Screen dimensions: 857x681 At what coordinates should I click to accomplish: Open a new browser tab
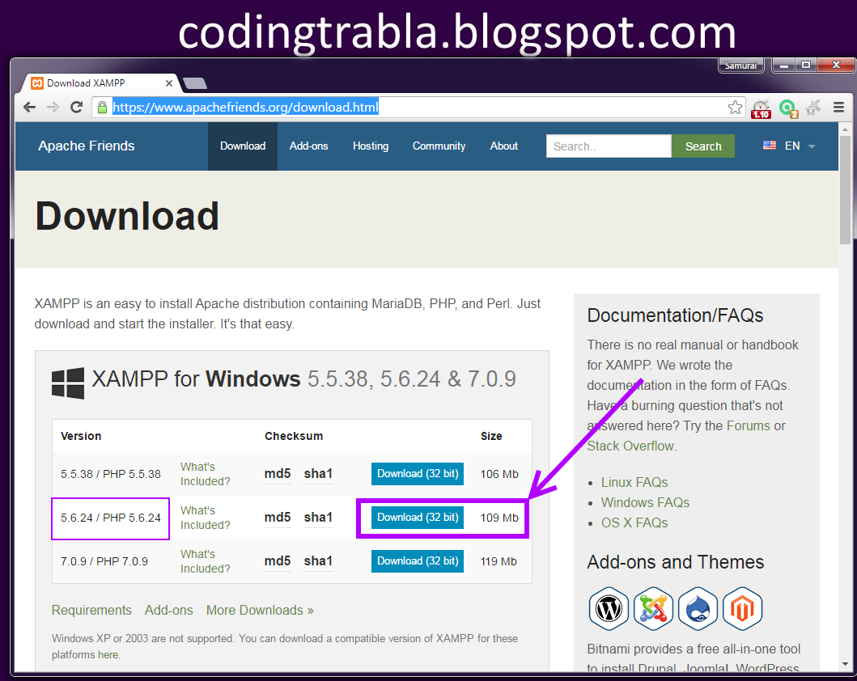tap(194, 83)
